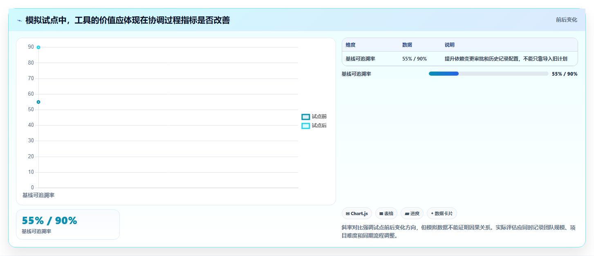
Task: Click the 前后变化 label in header
Action: tap(567, 20)
